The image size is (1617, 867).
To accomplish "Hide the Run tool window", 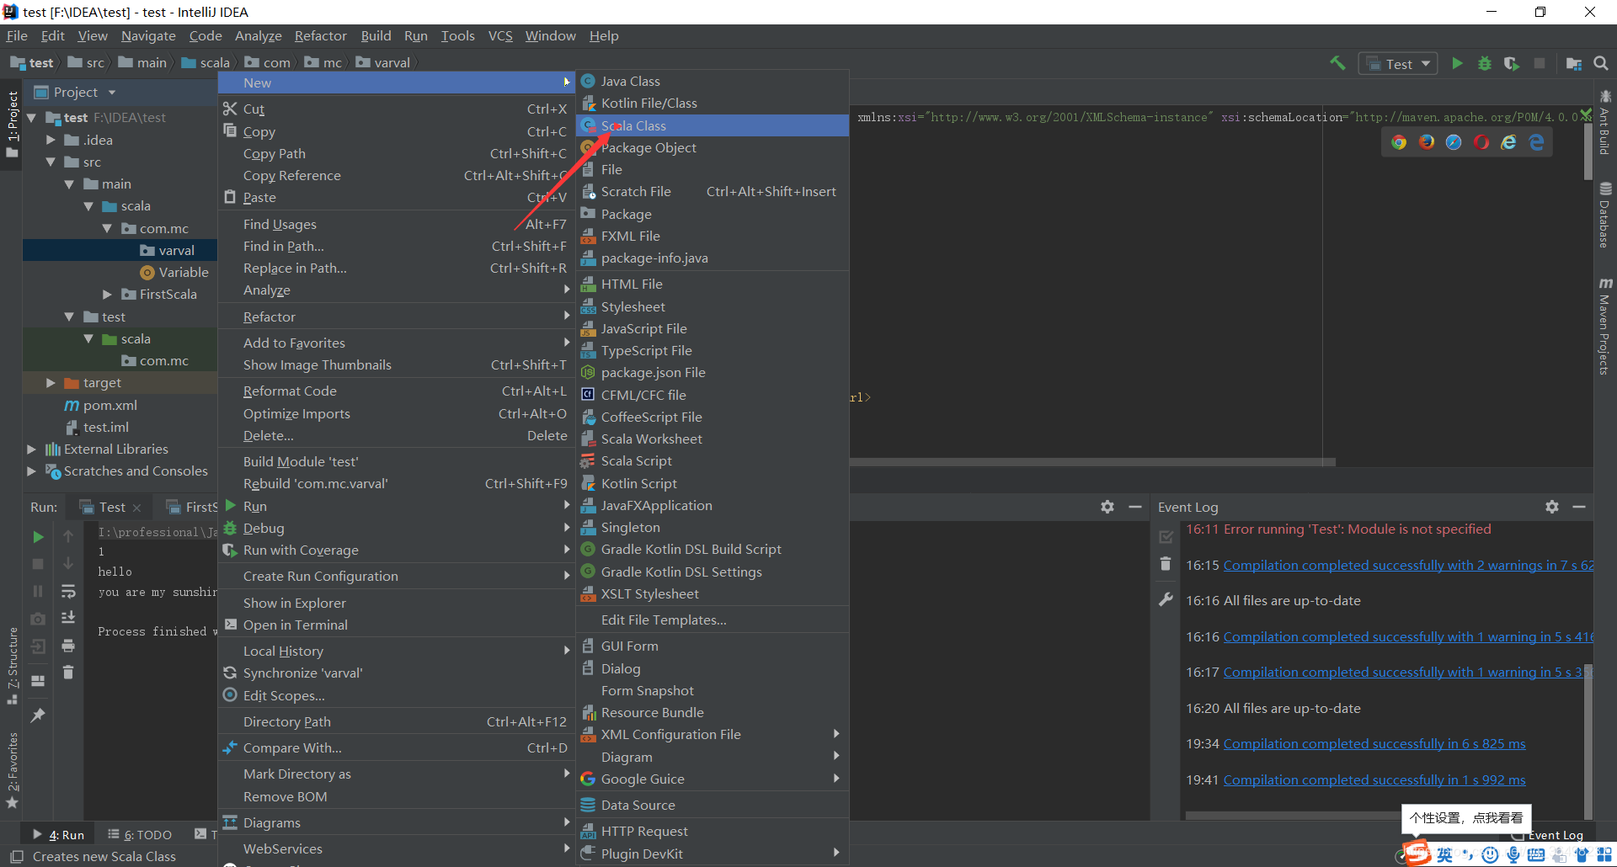I will point(1135,507).
